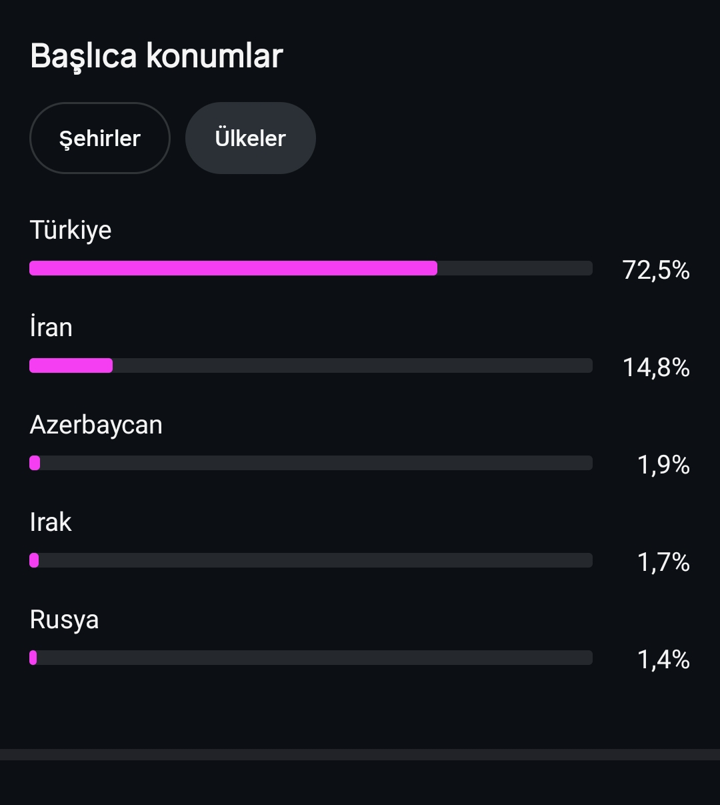The height and width of the screenshot is (805, 720).
Task: Click the Irak progress bar
Action: coord(311,560)
